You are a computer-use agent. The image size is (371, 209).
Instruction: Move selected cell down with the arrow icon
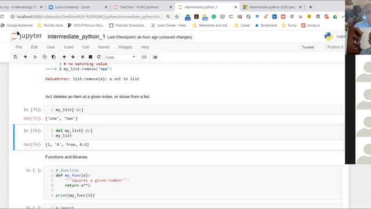tap(73, 57)
